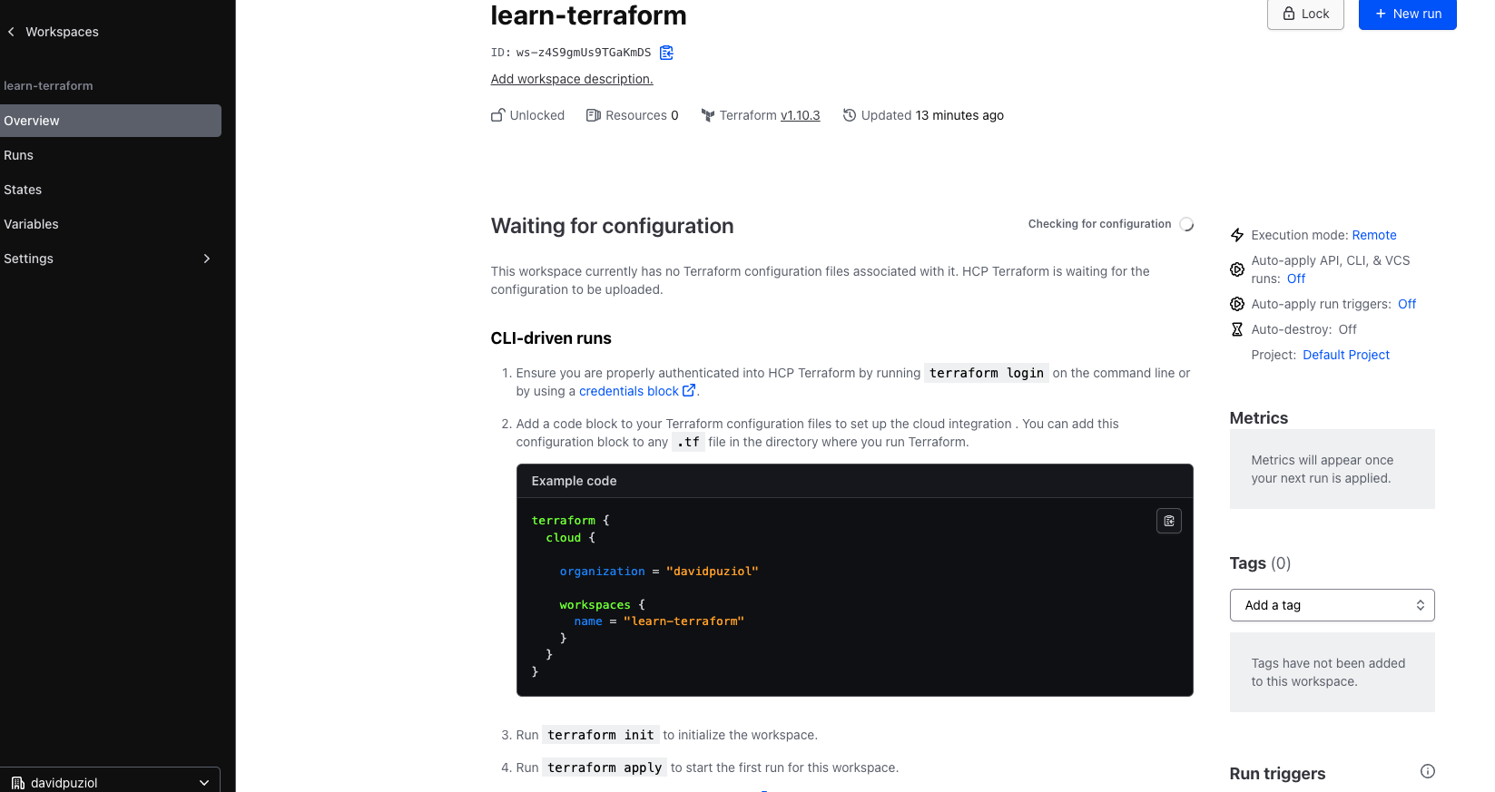Click the organization building icon

click(x=18, y=783)
